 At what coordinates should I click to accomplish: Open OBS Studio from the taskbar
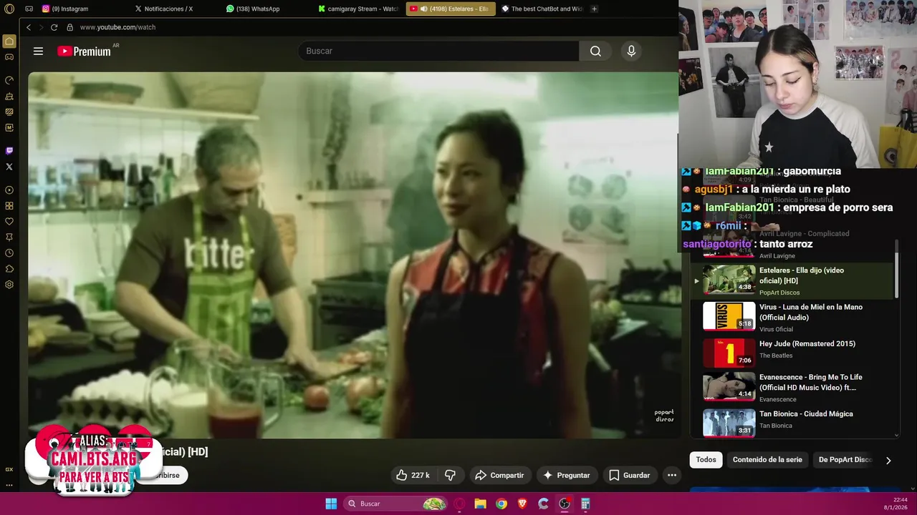coord(565,504)
